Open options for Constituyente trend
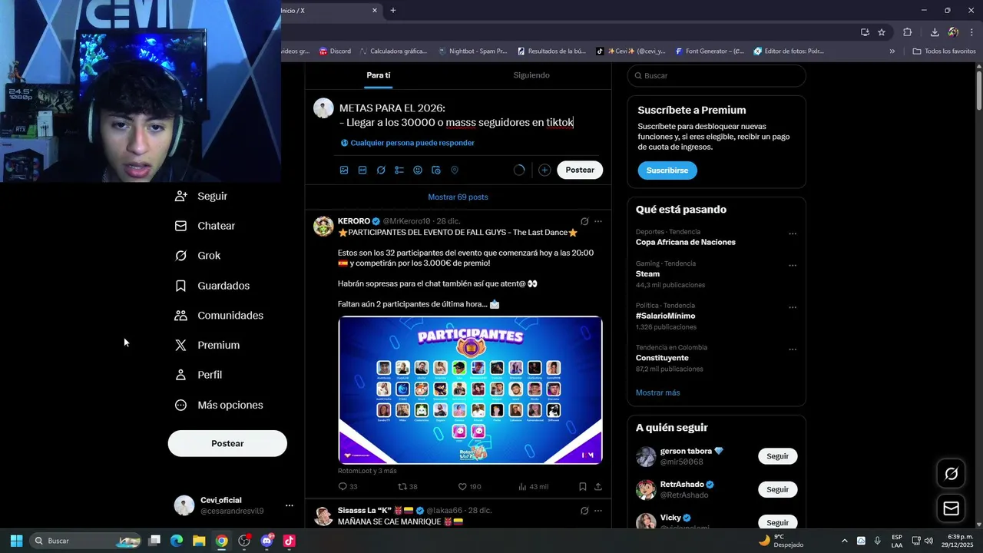 (x=793, y=349)
